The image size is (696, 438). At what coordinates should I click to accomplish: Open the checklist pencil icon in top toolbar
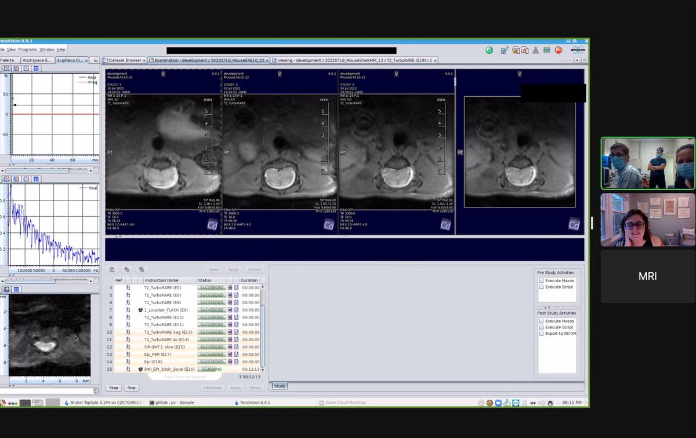pyautogui.click(x=505, y=50)
